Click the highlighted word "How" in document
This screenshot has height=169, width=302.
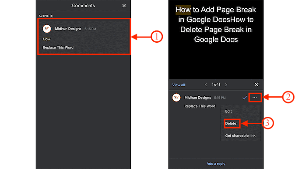(x=183, y=10)
